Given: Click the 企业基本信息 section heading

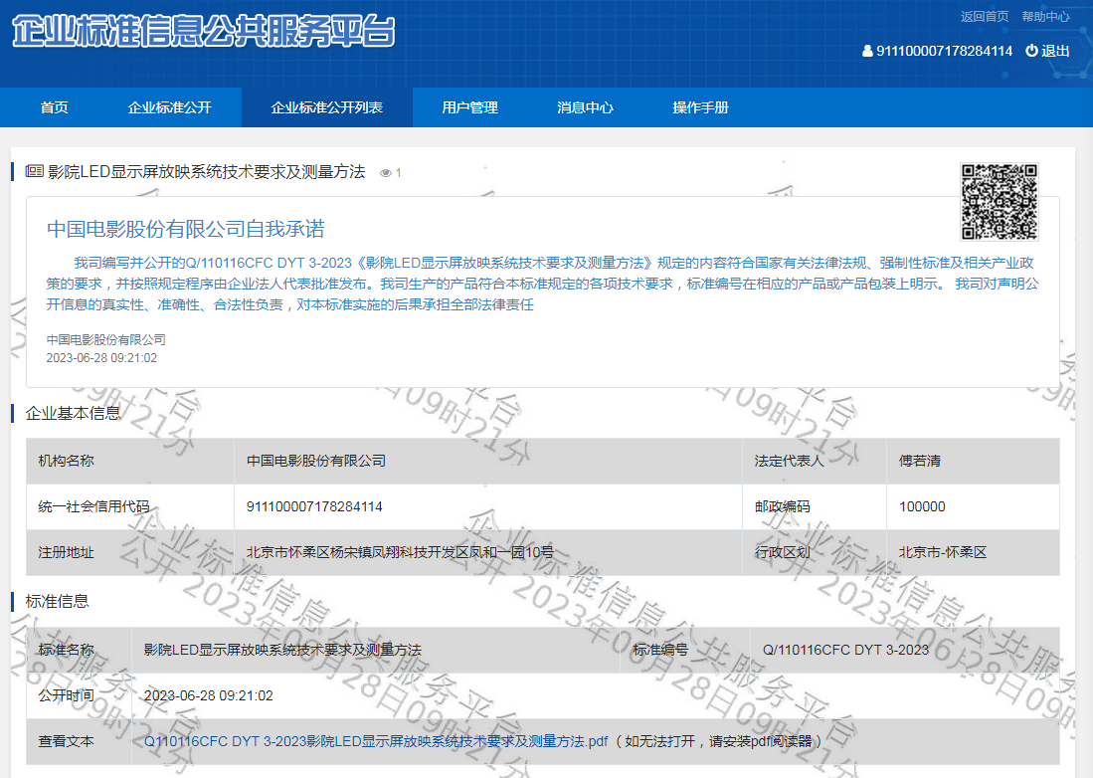Looking at the screenshot, I should [x=73, y=414].
